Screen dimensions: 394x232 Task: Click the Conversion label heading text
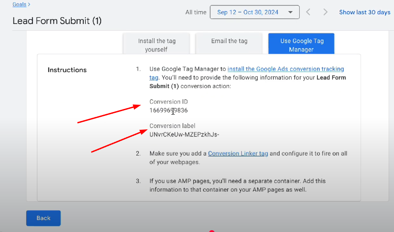pyautogui.click(x=172, y=126)
